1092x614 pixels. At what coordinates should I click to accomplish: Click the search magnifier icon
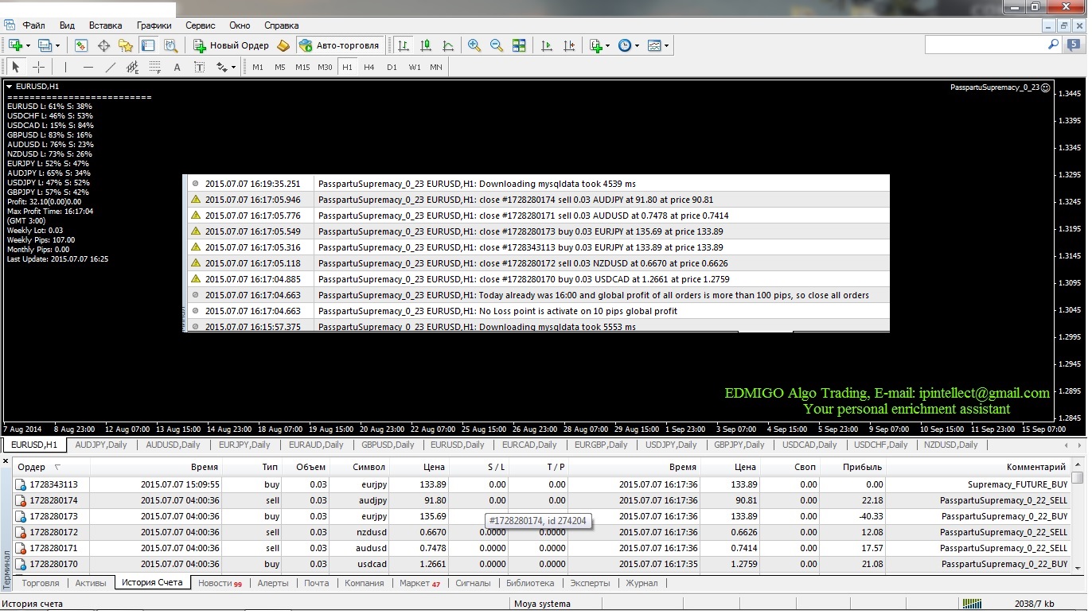[x=1053, y=45]
